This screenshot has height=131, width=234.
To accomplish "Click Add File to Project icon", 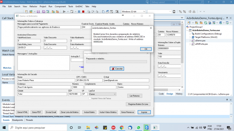I will point(53,11).
